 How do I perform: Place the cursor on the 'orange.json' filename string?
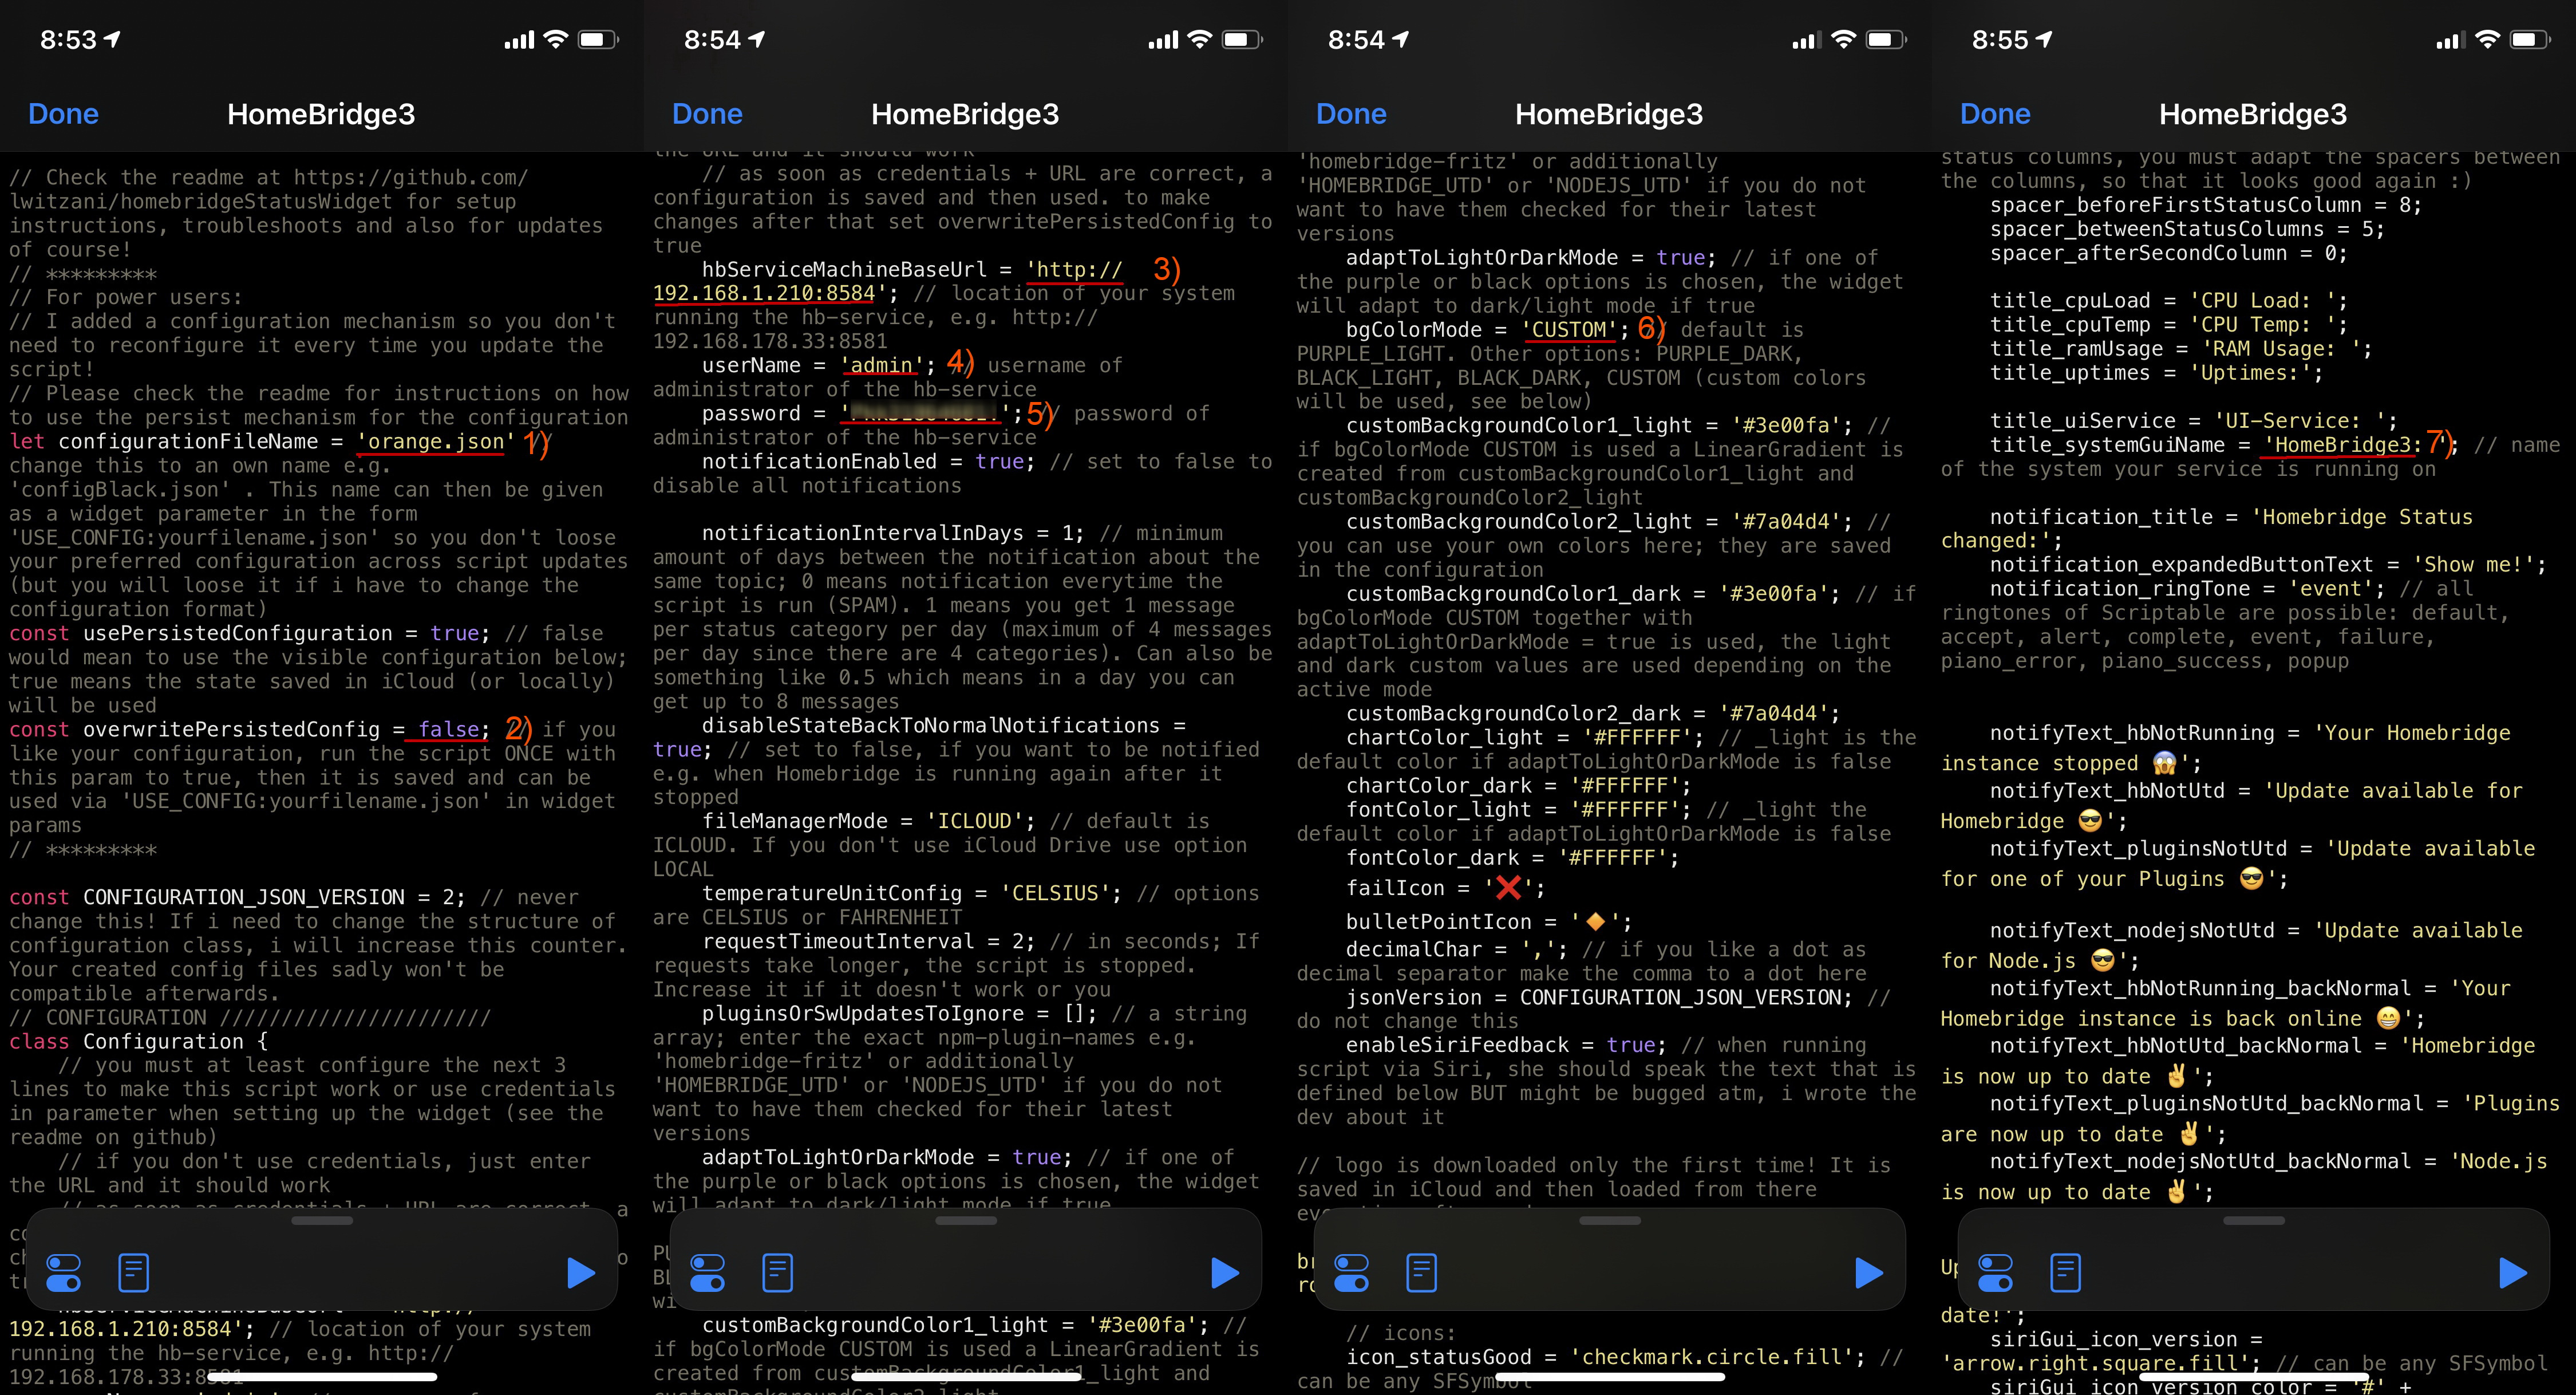[436, 442]
